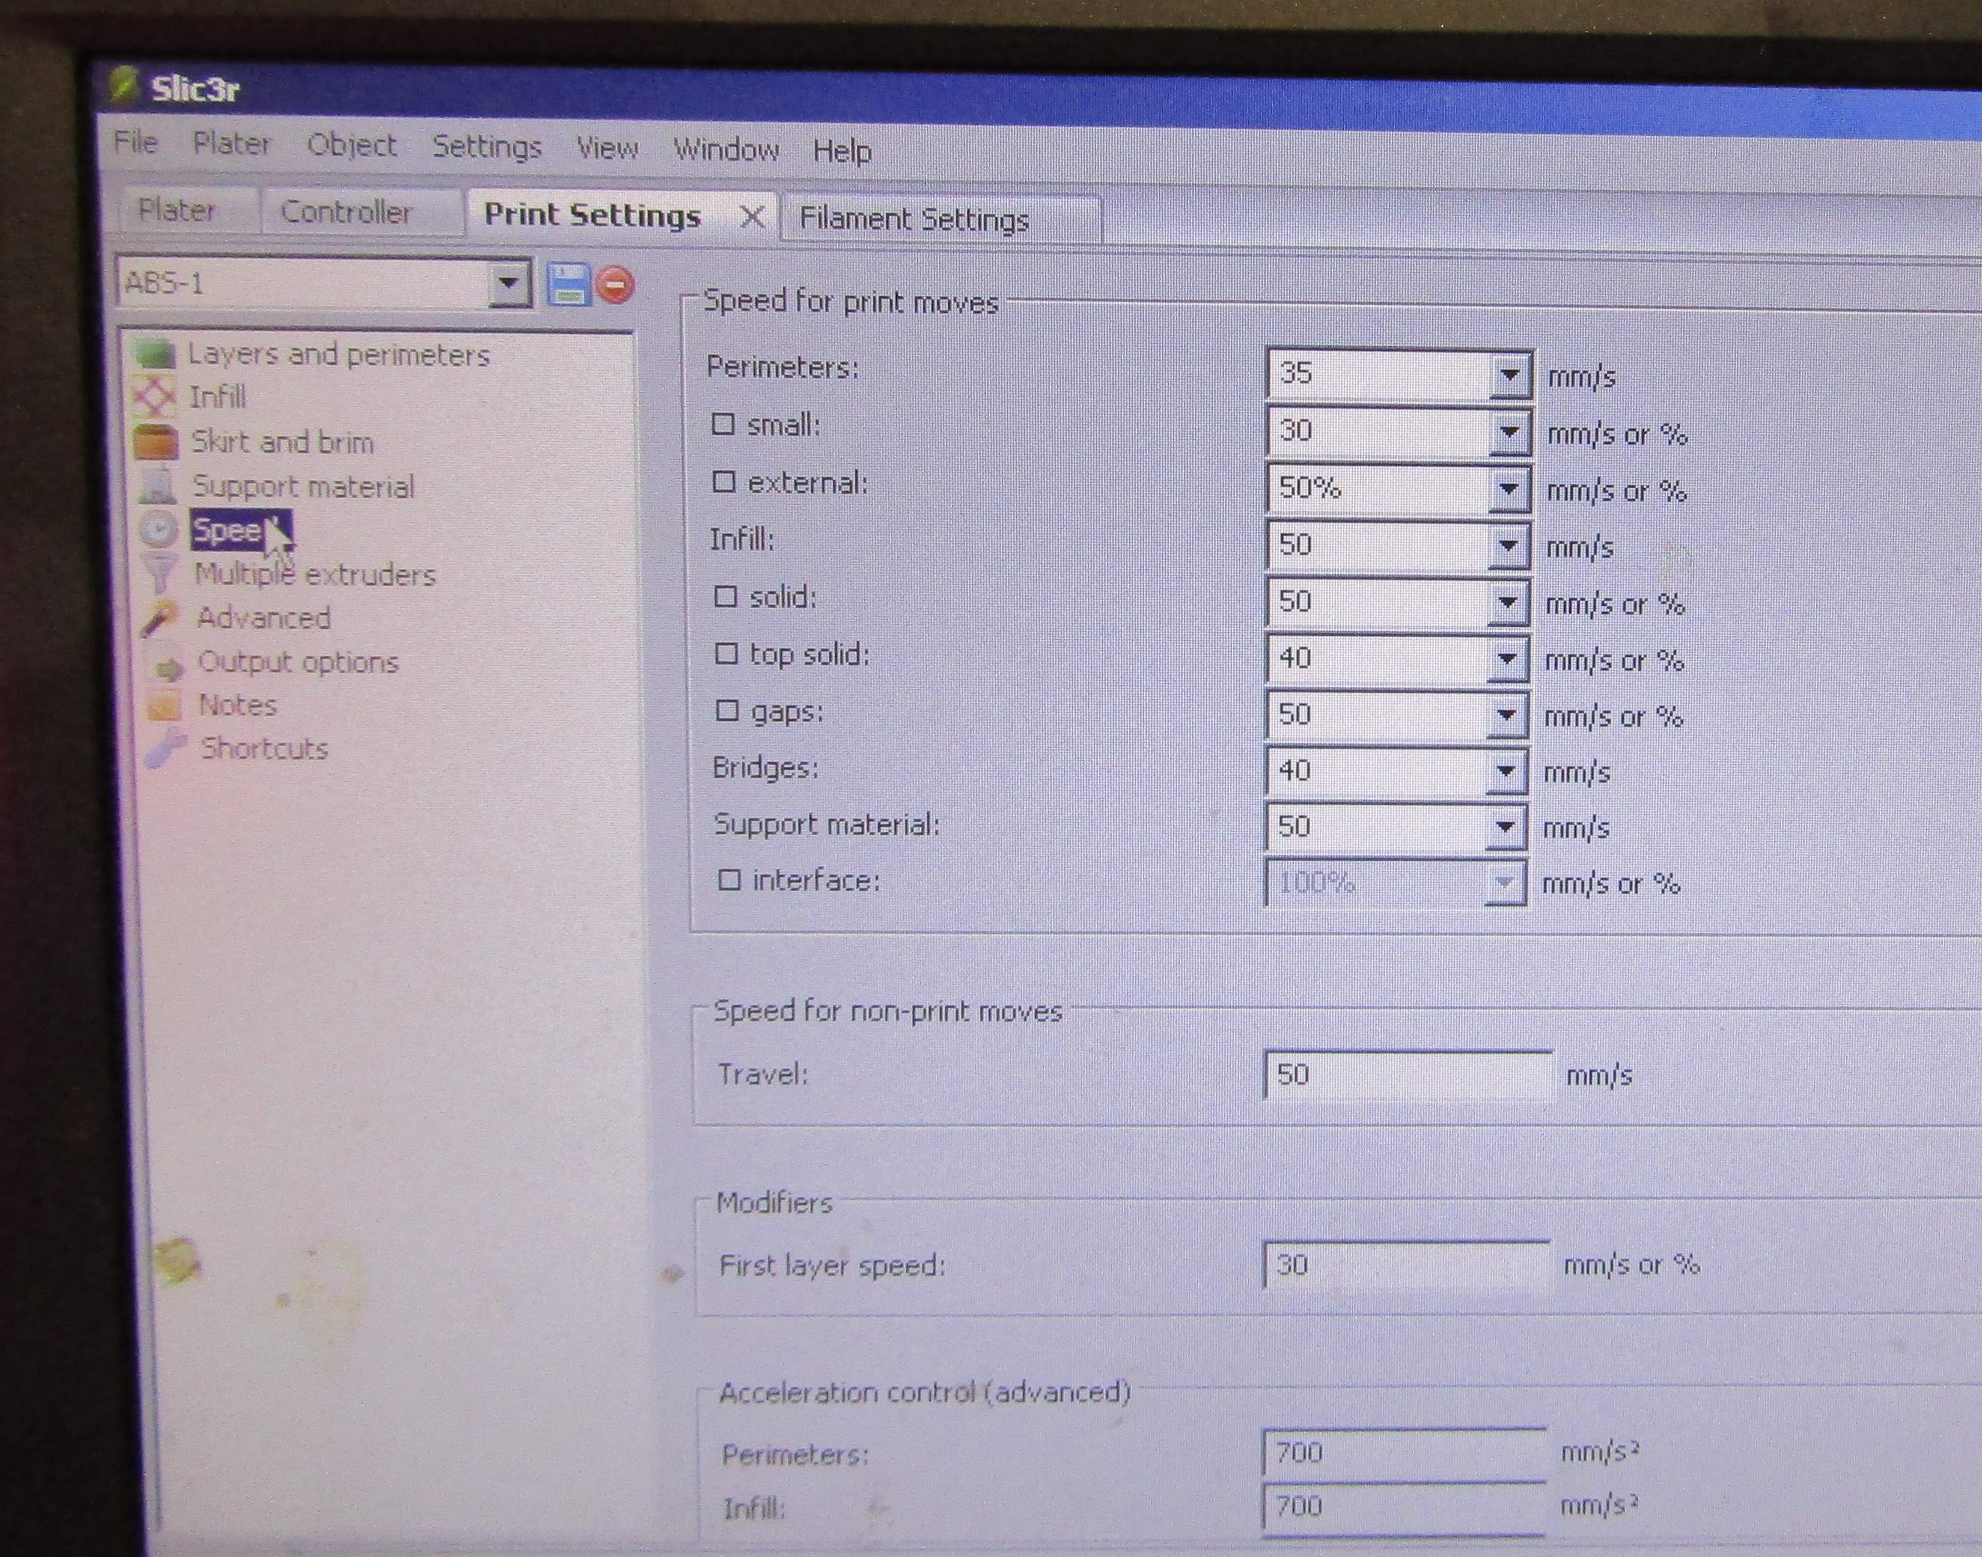Open the Settings menu
This screenshot has height=1557, width=1982.
tap(487, 147)
